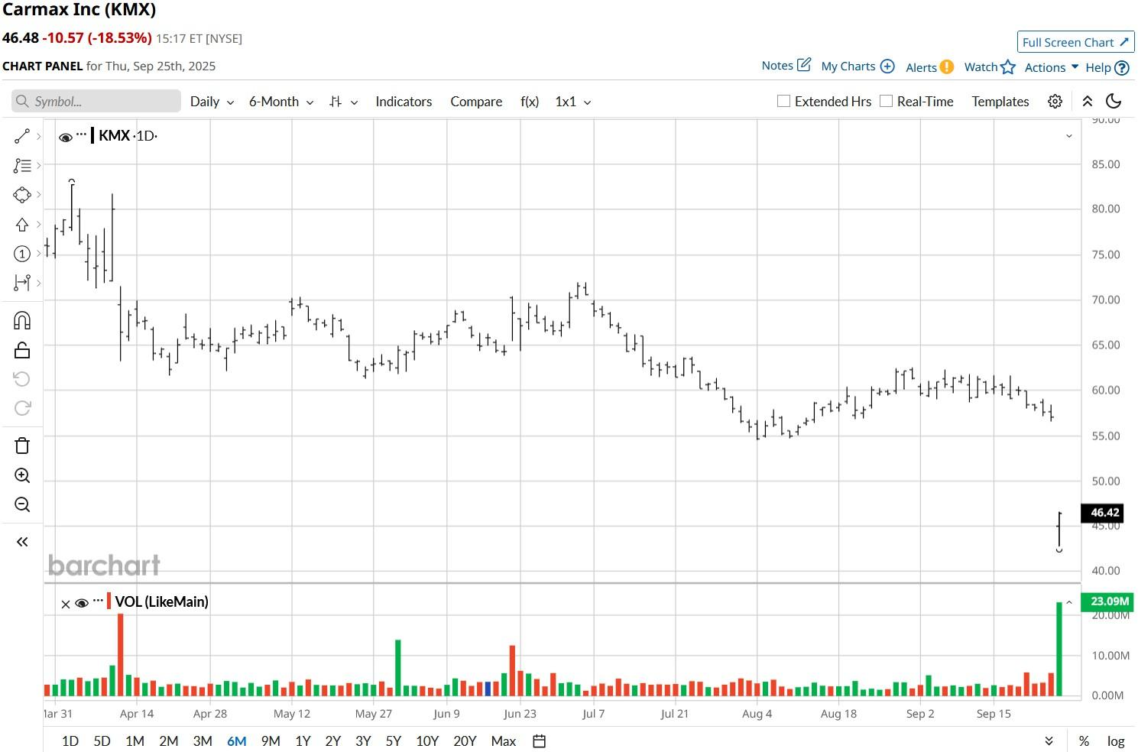Select the measure range tool
Viewport: 1138px width, 752px height.
point(21,283)
